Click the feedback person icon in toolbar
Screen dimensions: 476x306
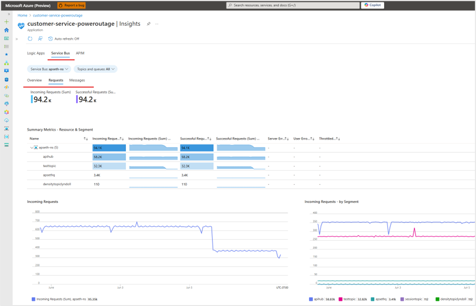pos(40,38)
